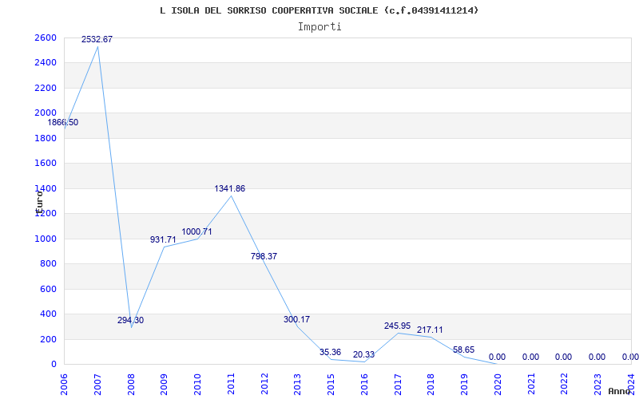Click y-axis tick label 2600
The width and height of the screenshot is (639, 399).
[x=46, y=38]
